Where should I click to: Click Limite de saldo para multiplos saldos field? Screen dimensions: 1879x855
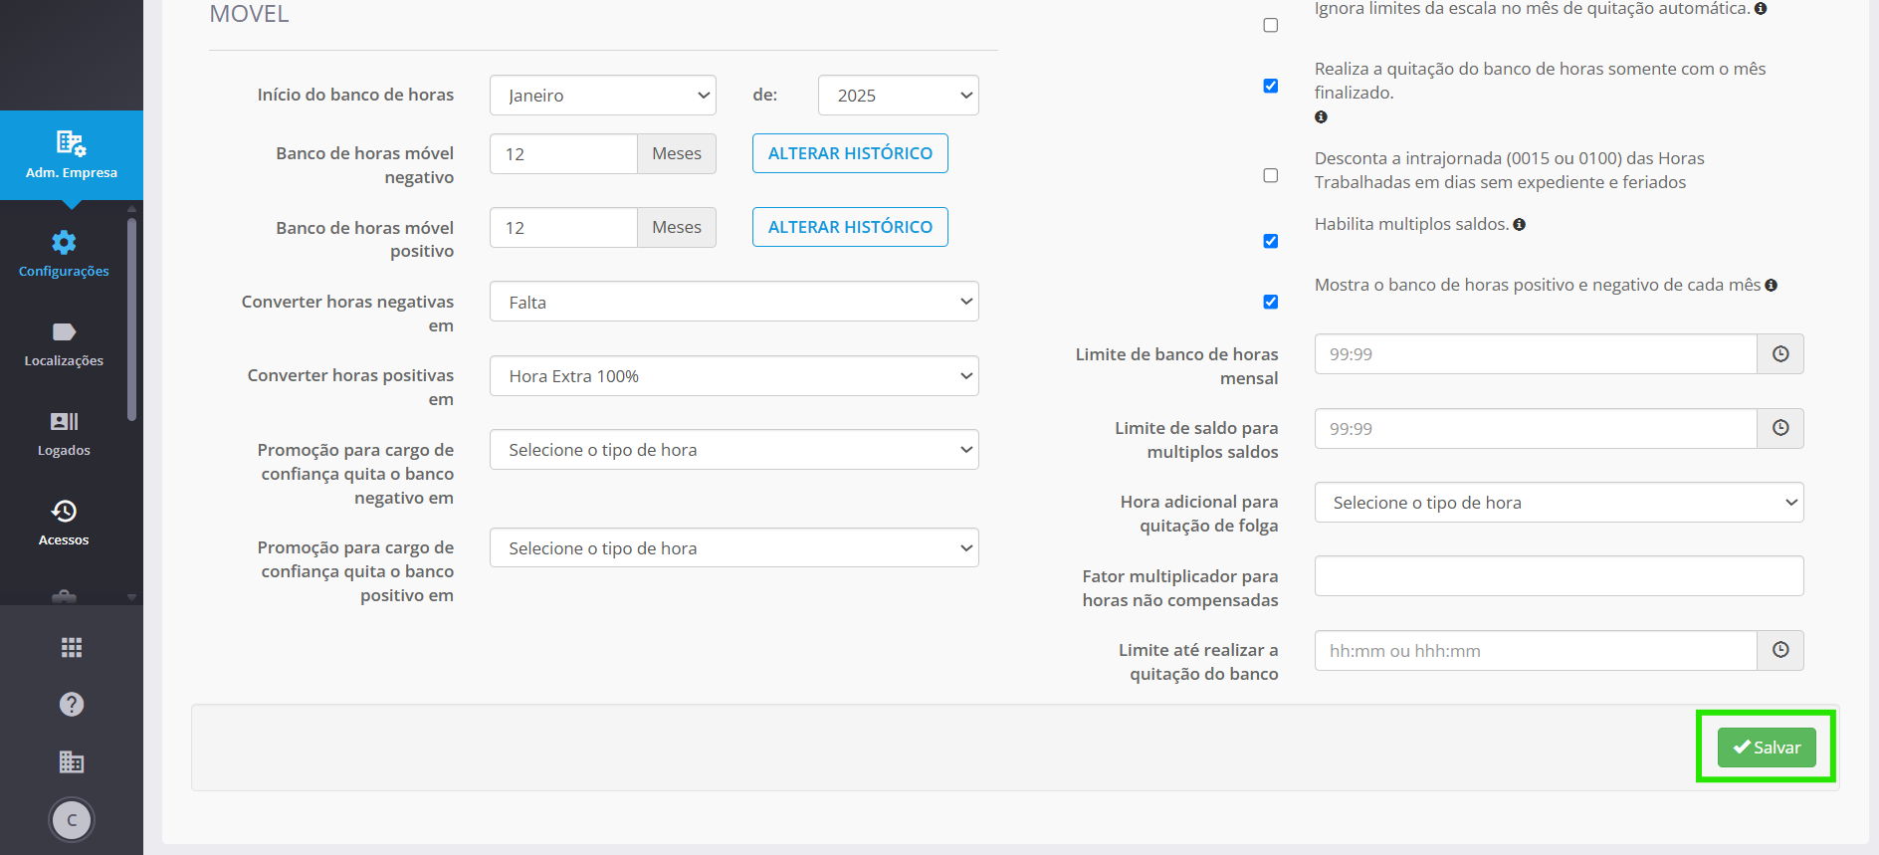pos(1536,428)
